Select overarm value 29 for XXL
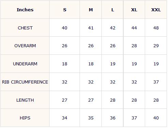The image size is (168, 128). click(156, 46)
